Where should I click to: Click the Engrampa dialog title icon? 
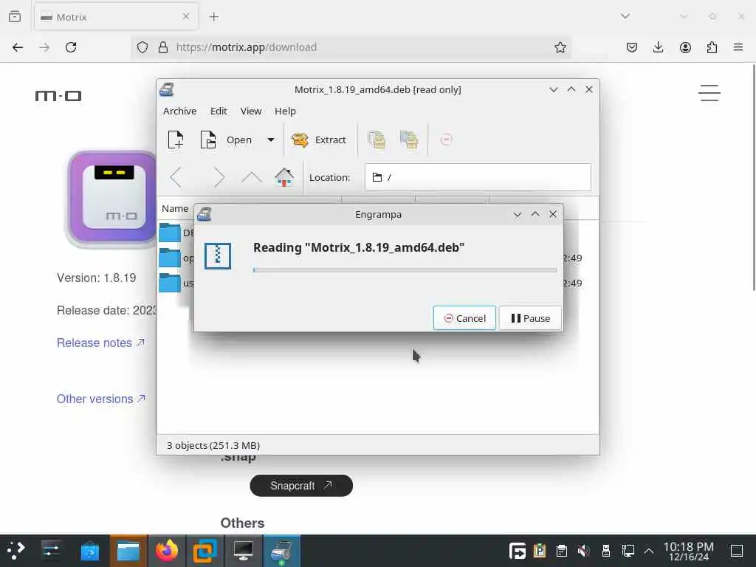pos(205,214)
